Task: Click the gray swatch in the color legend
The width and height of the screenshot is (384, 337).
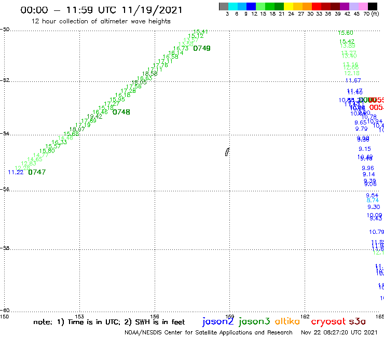Action: [224, 6]
